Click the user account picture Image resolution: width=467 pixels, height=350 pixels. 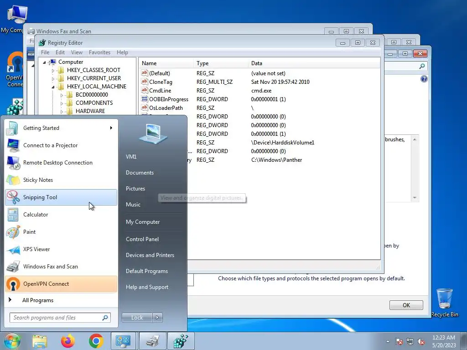click(153, 134)
